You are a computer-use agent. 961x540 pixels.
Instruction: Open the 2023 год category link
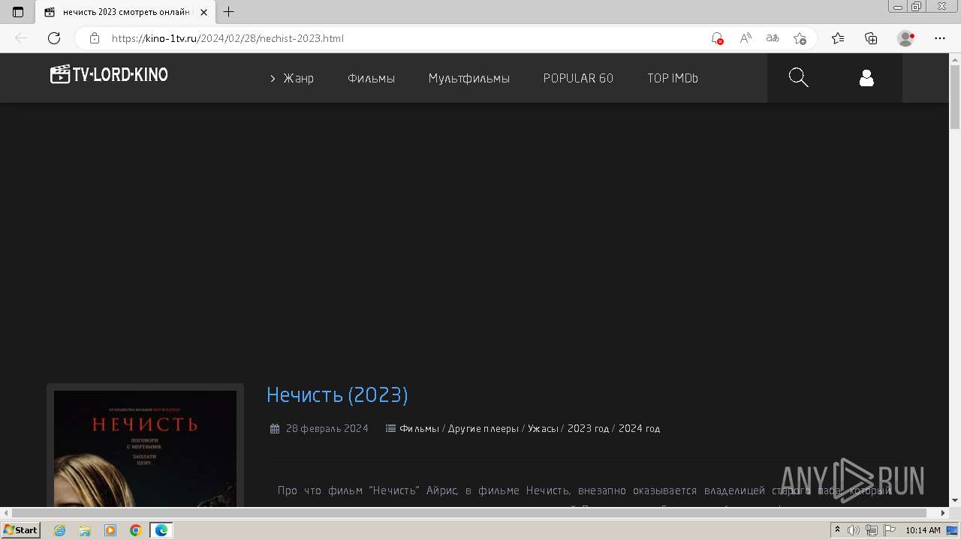(588, 429)
